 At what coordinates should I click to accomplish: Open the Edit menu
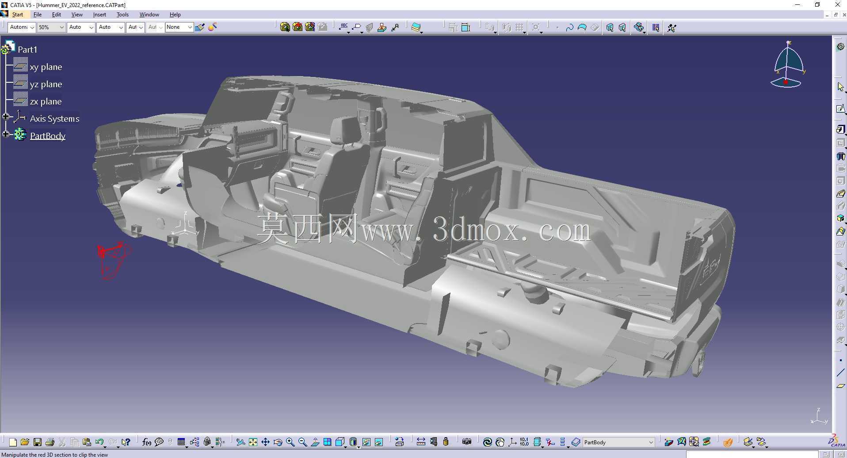(x=57, y=15)
